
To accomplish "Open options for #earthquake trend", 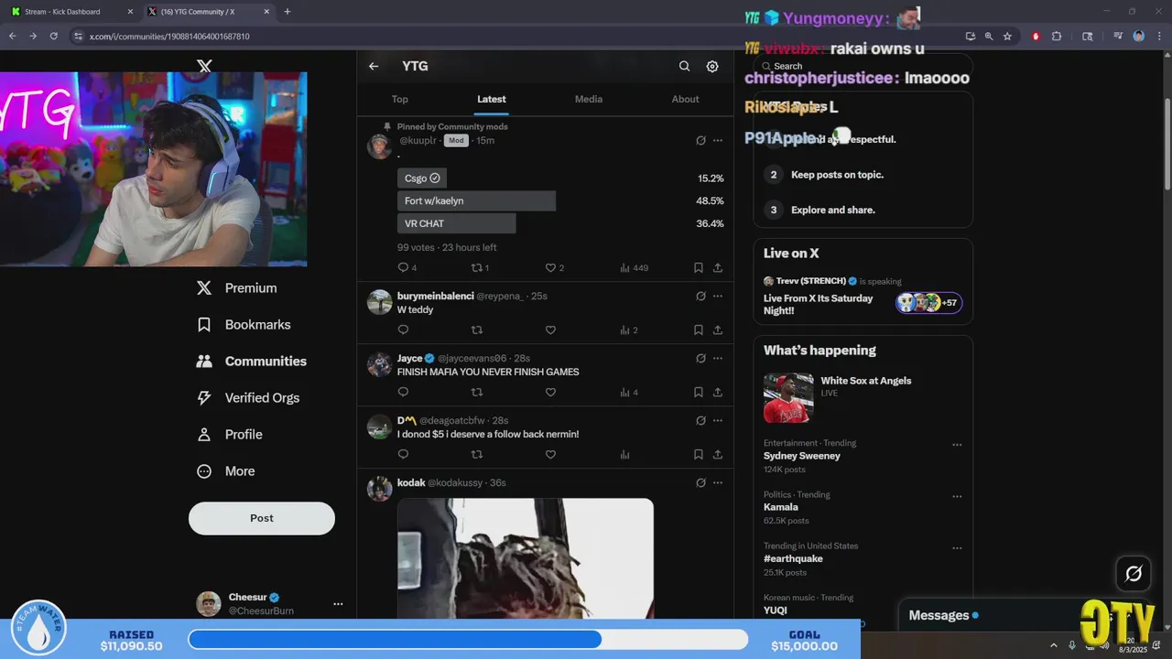I will [x=957, y=548].
